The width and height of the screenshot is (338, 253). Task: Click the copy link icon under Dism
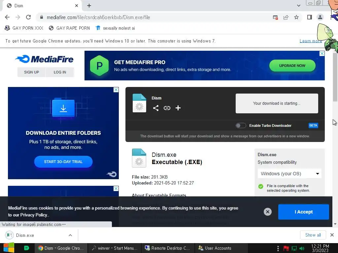coord(167,108)
